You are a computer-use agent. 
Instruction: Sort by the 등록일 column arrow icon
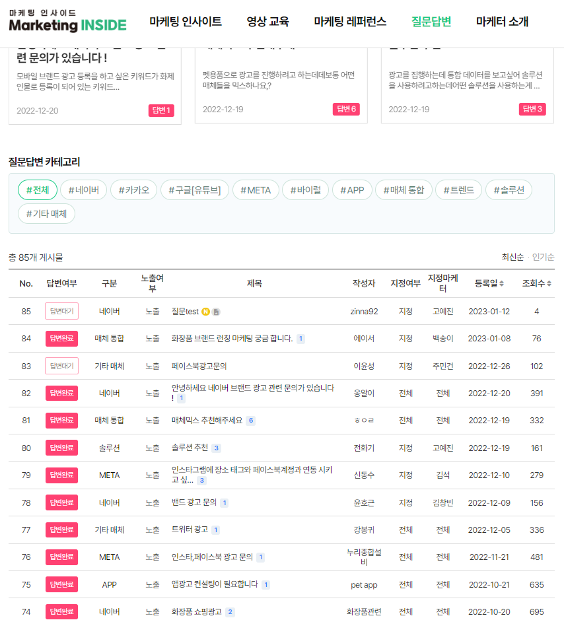pyautogui.click(x=501, y=283)
